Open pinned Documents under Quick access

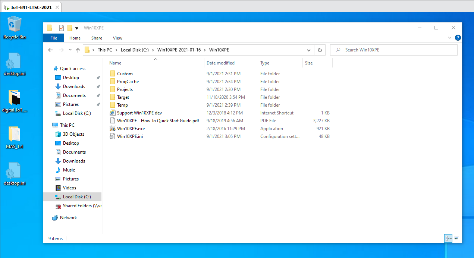tap(74, 95)
